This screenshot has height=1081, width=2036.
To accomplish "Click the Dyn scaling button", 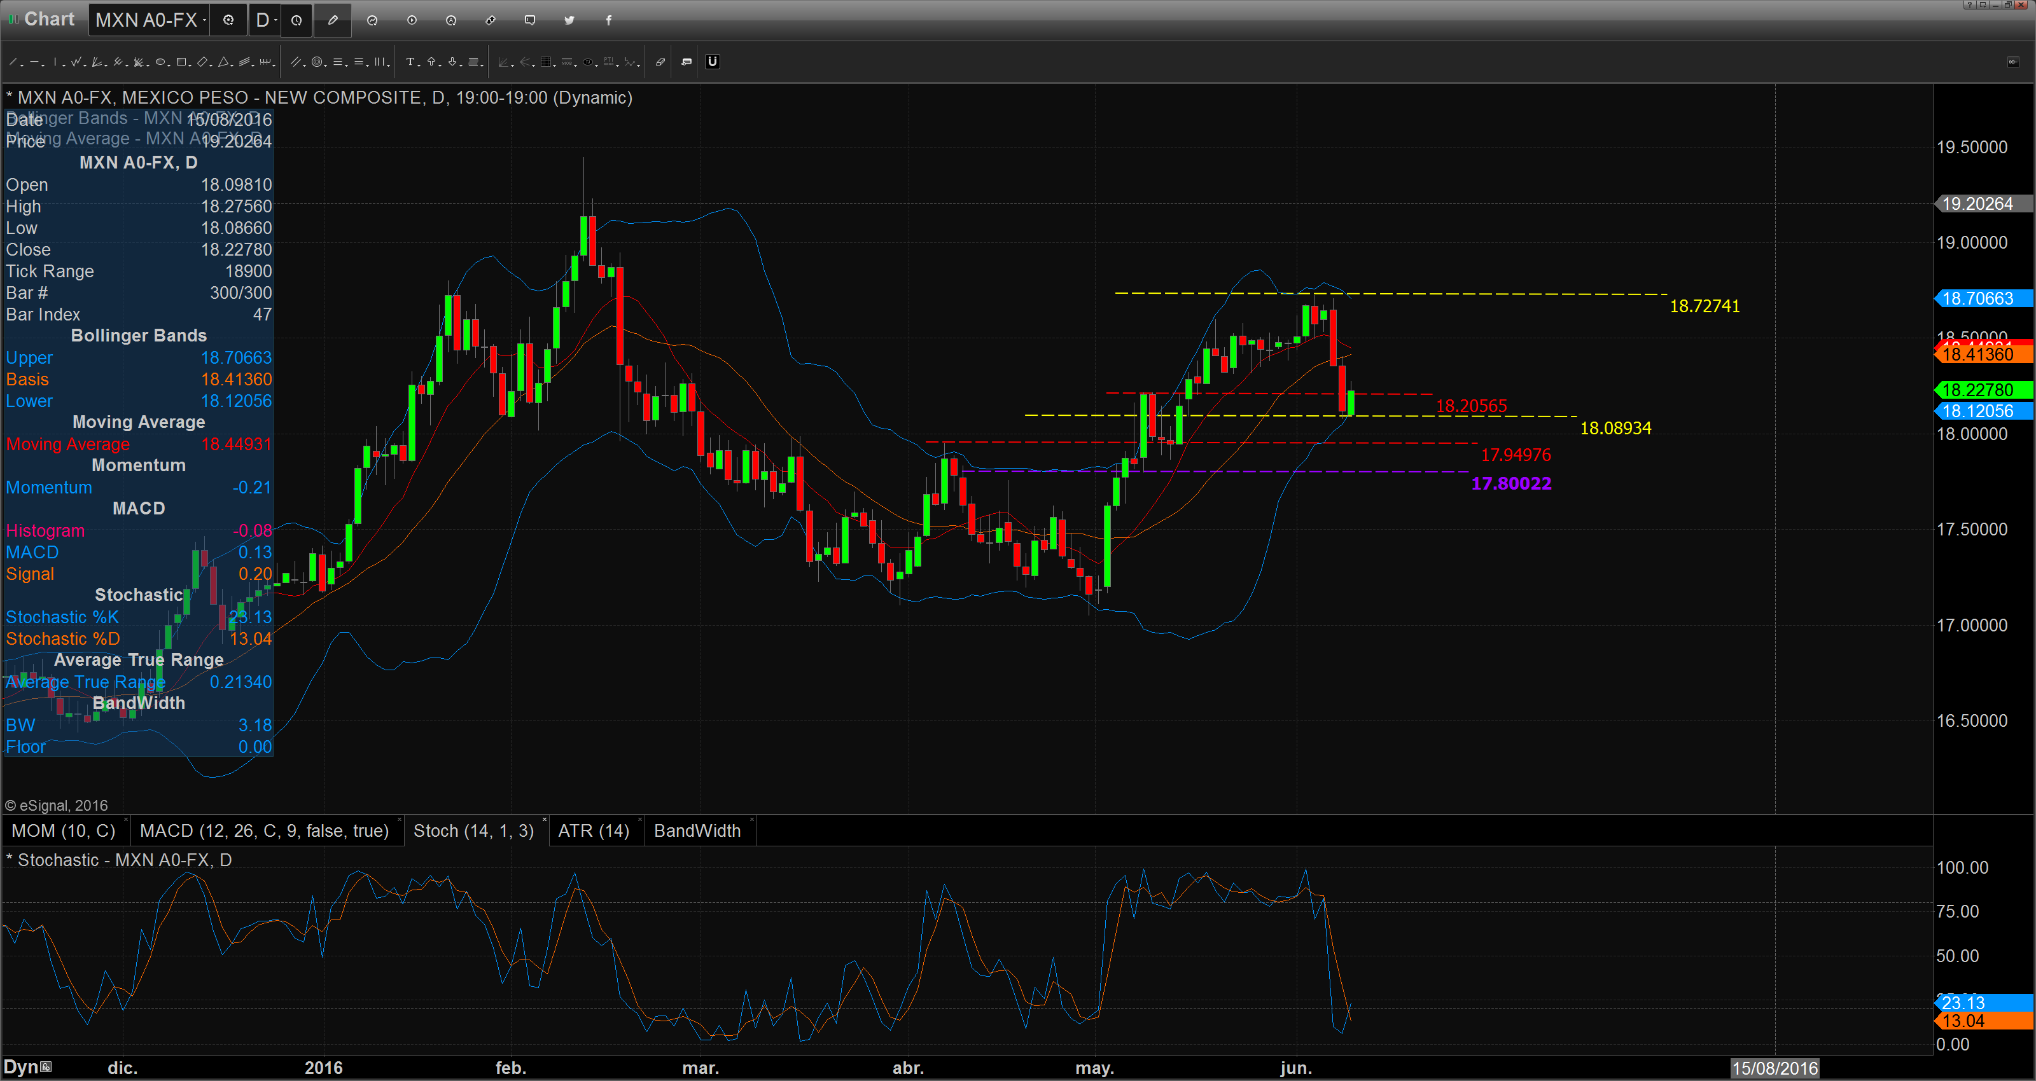I will (x=27, y=1067).
